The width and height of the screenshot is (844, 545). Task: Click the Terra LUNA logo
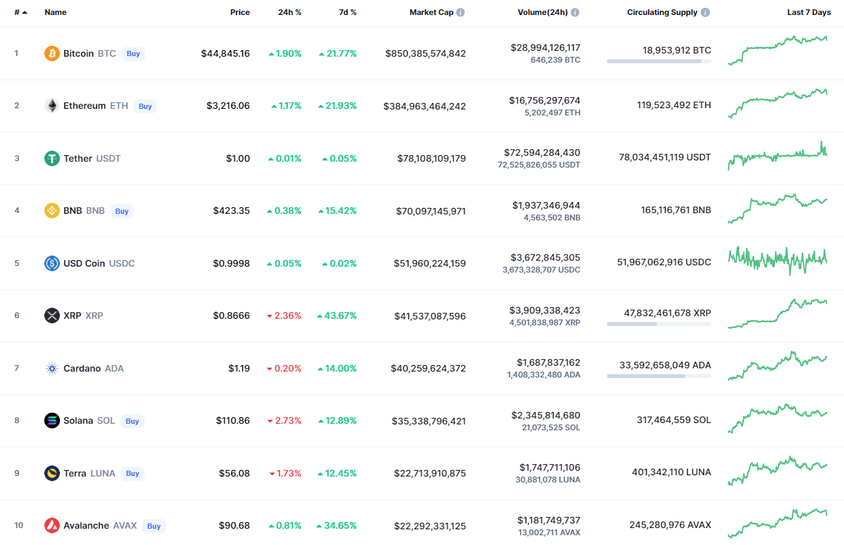tap(52, 473)
